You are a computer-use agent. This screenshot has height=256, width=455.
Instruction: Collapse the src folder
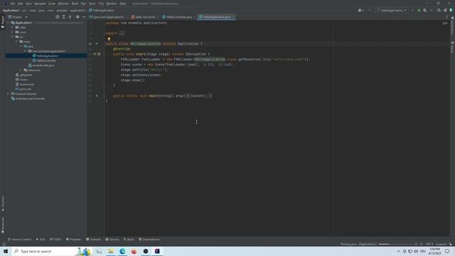[13, 37]
